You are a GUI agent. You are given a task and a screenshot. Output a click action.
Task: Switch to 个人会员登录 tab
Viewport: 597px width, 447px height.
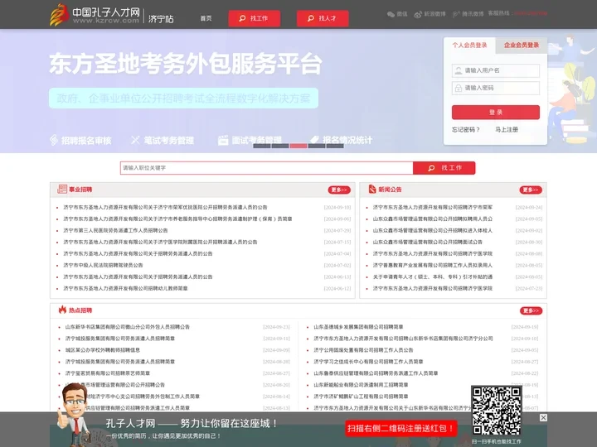click(x=469, y=46)
